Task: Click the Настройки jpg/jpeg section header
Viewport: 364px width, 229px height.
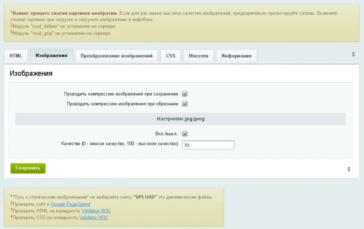Action: (180, 119)
